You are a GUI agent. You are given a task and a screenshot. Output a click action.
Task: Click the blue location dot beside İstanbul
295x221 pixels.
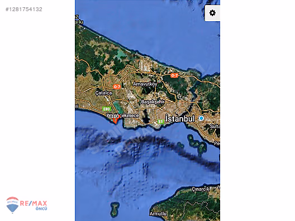click(x=201, y=118)
